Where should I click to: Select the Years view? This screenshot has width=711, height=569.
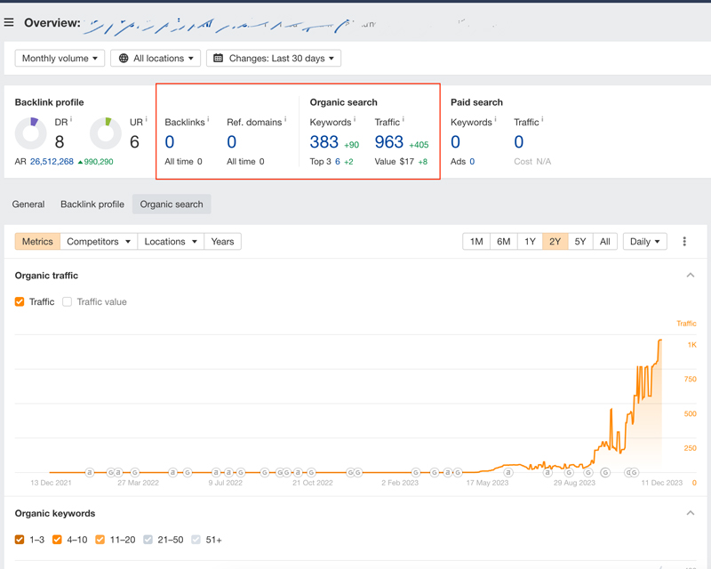coord(223,242)
